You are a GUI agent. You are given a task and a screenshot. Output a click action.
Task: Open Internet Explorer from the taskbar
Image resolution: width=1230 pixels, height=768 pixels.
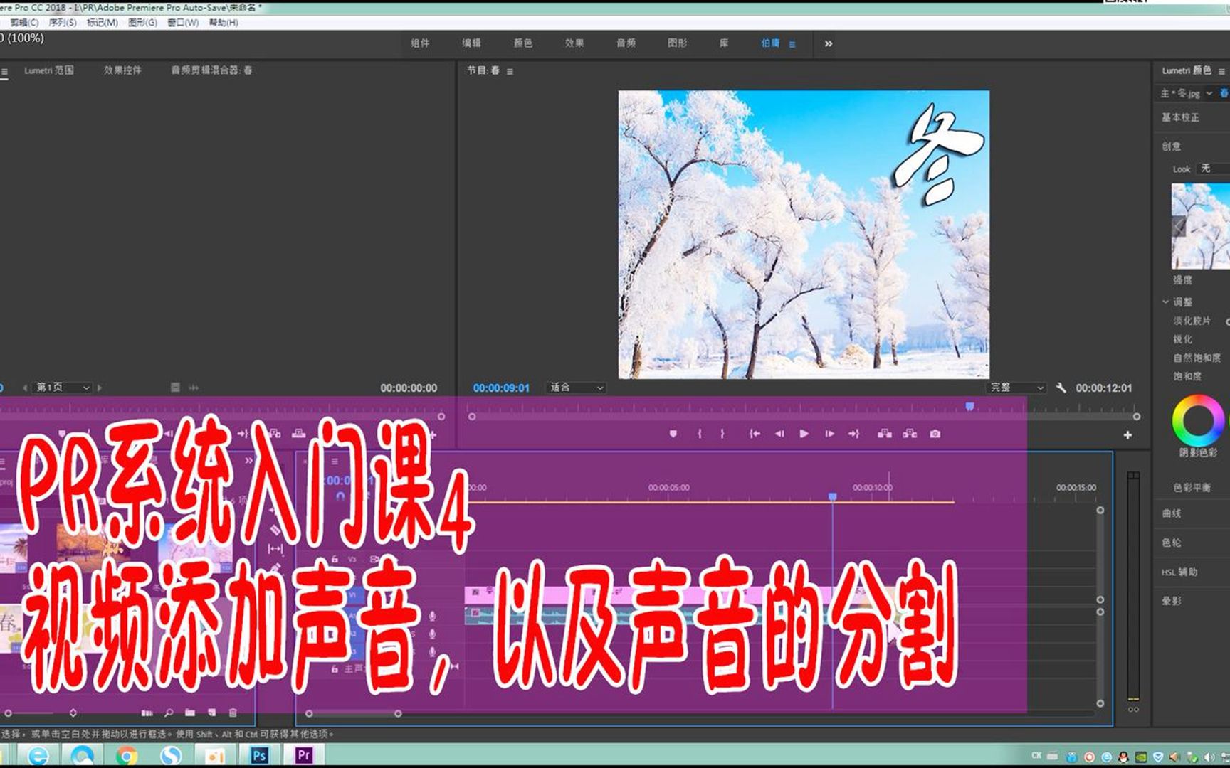(38, 755)
